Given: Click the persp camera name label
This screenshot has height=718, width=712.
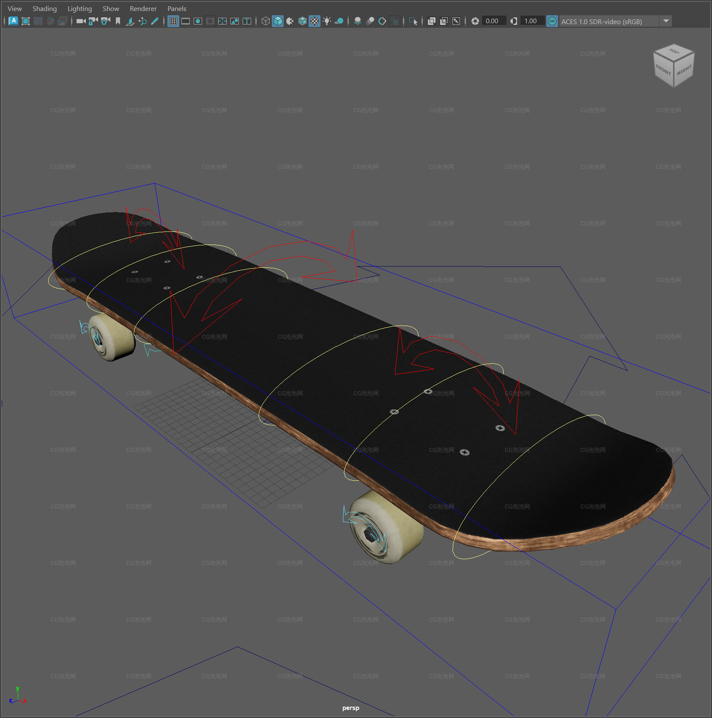Looking at the screenshot, I should pyautogui.click(x=351, y=708).
